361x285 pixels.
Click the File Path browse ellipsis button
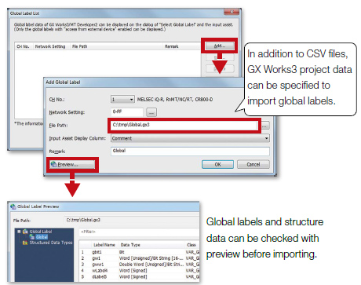[x=265, y=126]
